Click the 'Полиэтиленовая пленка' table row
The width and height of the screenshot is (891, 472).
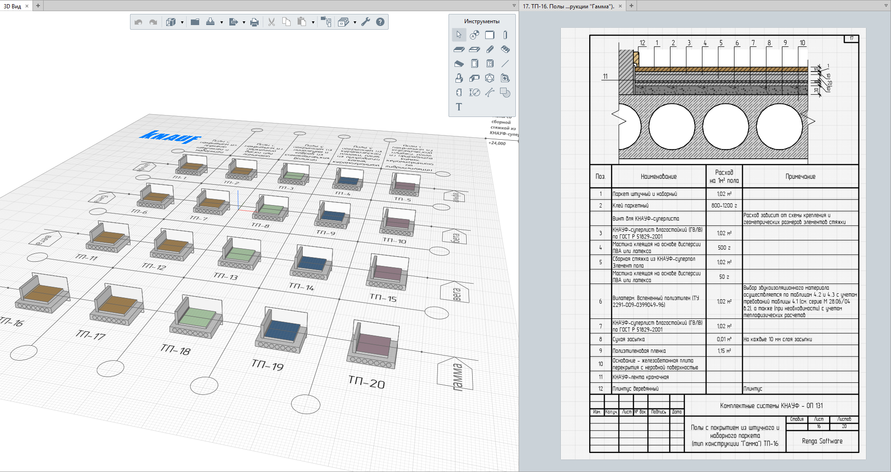(724, 351)
